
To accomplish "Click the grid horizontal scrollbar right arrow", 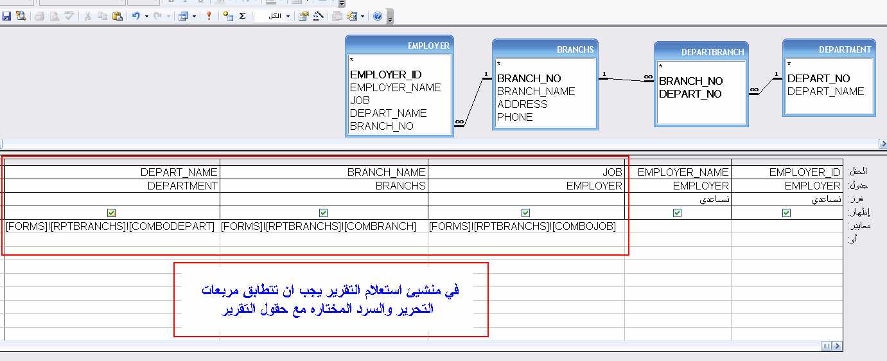I will pyautogui.click(x=838, y=346).
